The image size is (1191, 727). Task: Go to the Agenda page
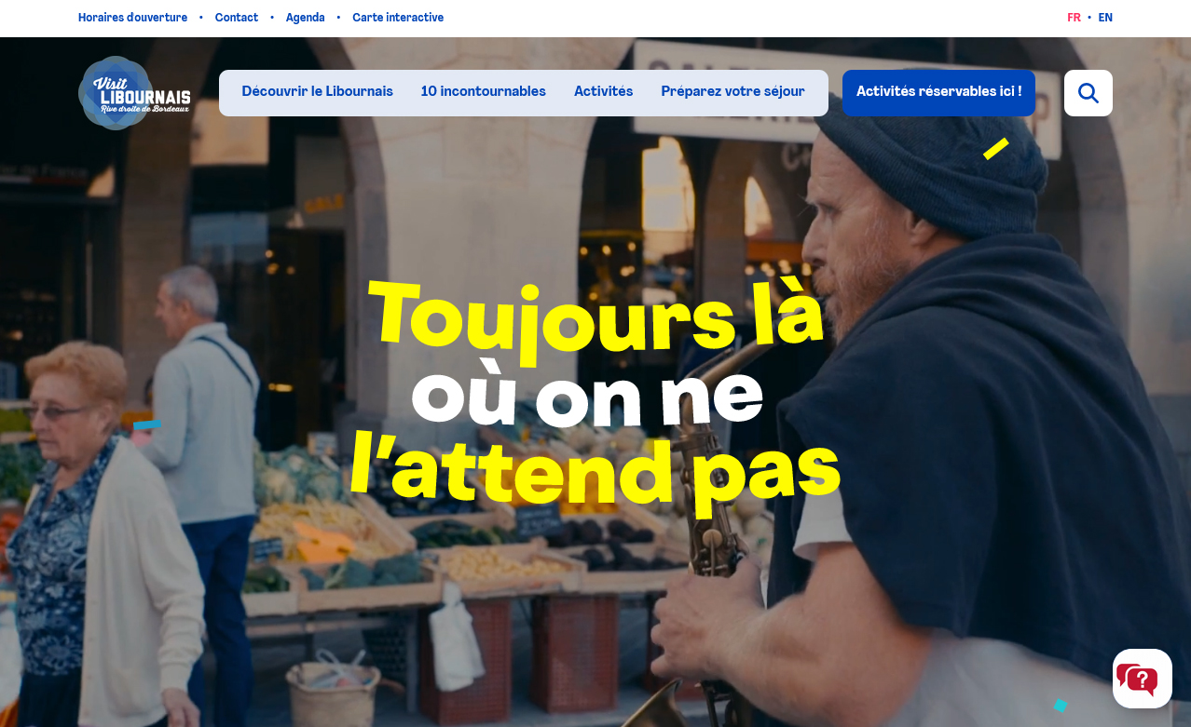306,18
